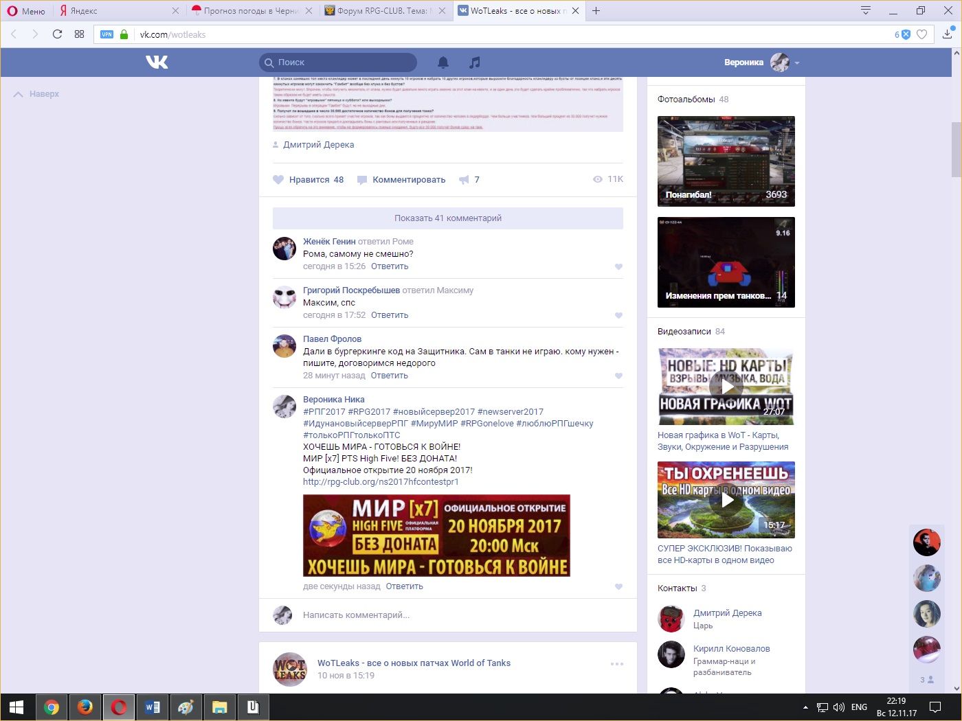Viewport: 962px width, 721px height.
Task: Open the Opera speed dial grid icon
Action: point(79,34)
